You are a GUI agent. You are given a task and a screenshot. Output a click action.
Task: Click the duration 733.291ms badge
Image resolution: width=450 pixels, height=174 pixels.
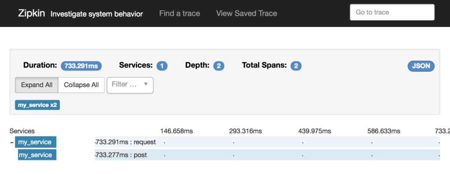point(81,66)
